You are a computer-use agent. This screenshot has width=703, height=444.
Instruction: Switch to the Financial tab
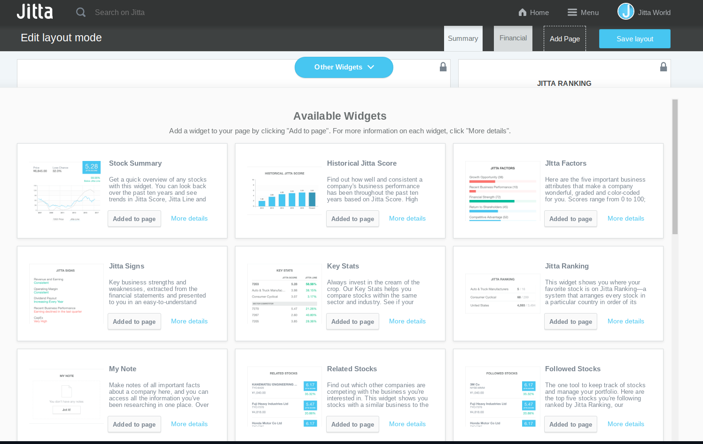(x=513, y=38)
